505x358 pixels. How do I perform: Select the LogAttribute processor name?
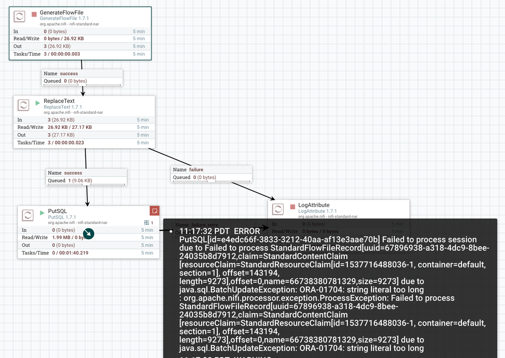point(314,205)
